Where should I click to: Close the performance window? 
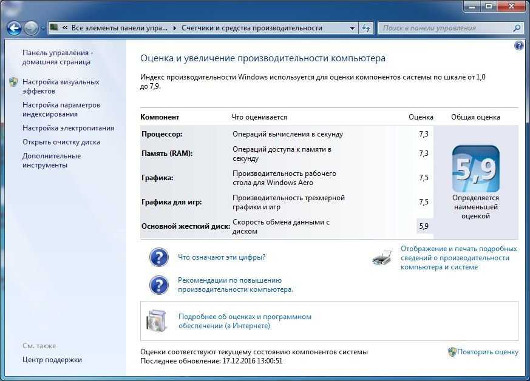511,6
